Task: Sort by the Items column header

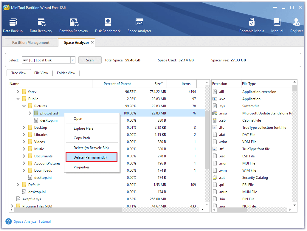Action: 182,83
